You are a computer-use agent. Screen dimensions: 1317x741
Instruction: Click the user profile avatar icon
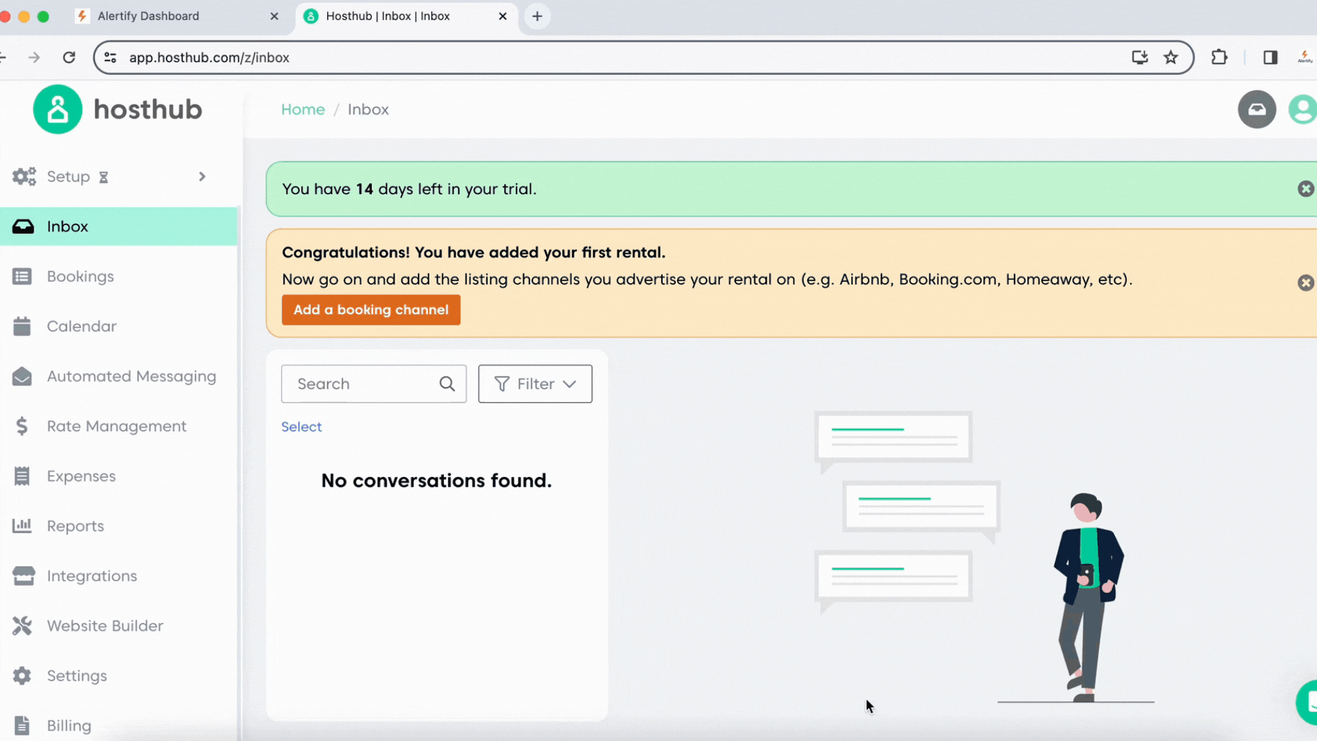click(1303, 110)
